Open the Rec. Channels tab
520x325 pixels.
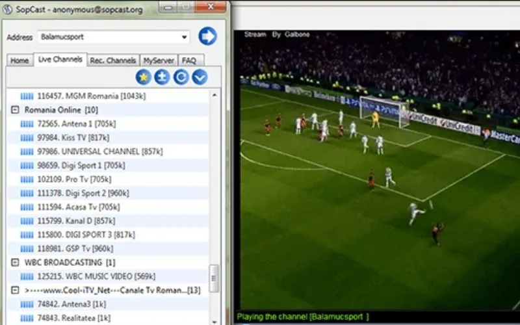point(113,60)
